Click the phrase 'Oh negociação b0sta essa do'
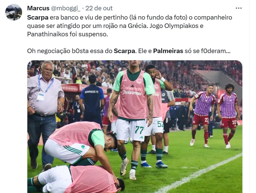The height and width of the screenshot is (193, 256). [x=70, y=51]
